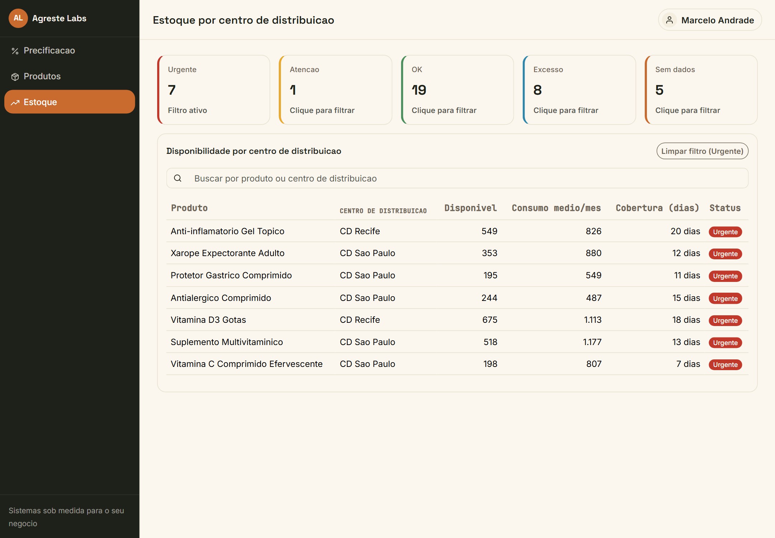Select the Suplemento Multivitaminico row

(x=457, y=342)
